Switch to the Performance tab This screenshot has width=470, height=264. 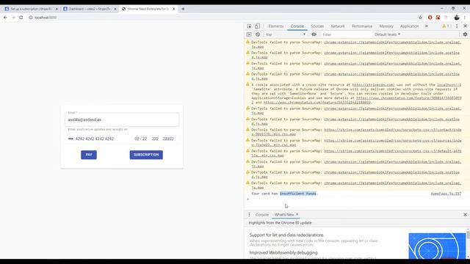coord(362,26)
